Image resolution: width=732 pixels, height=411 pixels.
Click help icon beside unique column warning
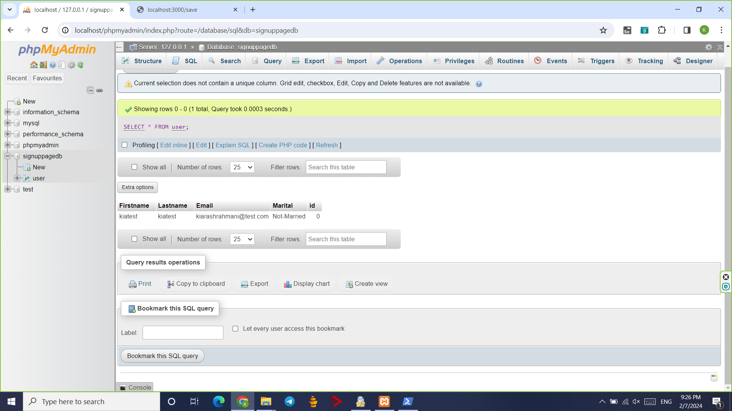tap(479, 84)
